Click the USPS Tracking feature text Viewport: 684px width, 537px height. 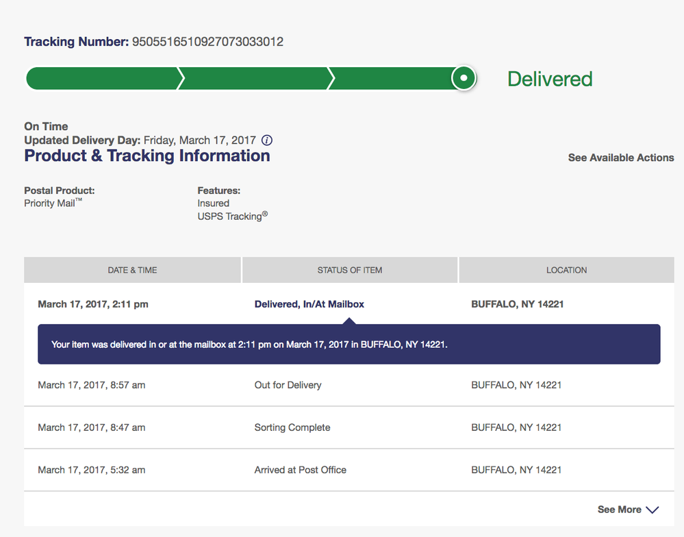233,216
